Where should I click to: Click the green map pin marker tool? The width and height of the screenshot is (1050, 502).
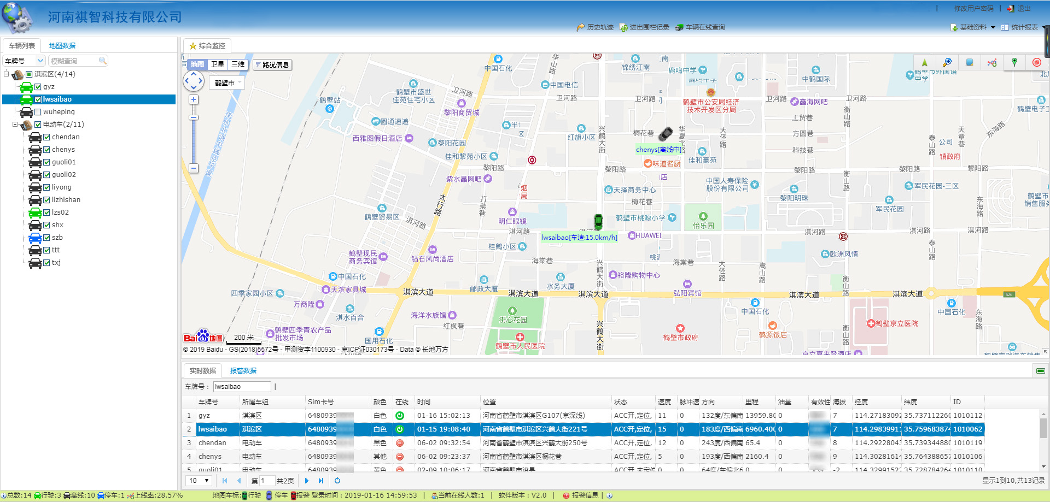[1014, 62]
